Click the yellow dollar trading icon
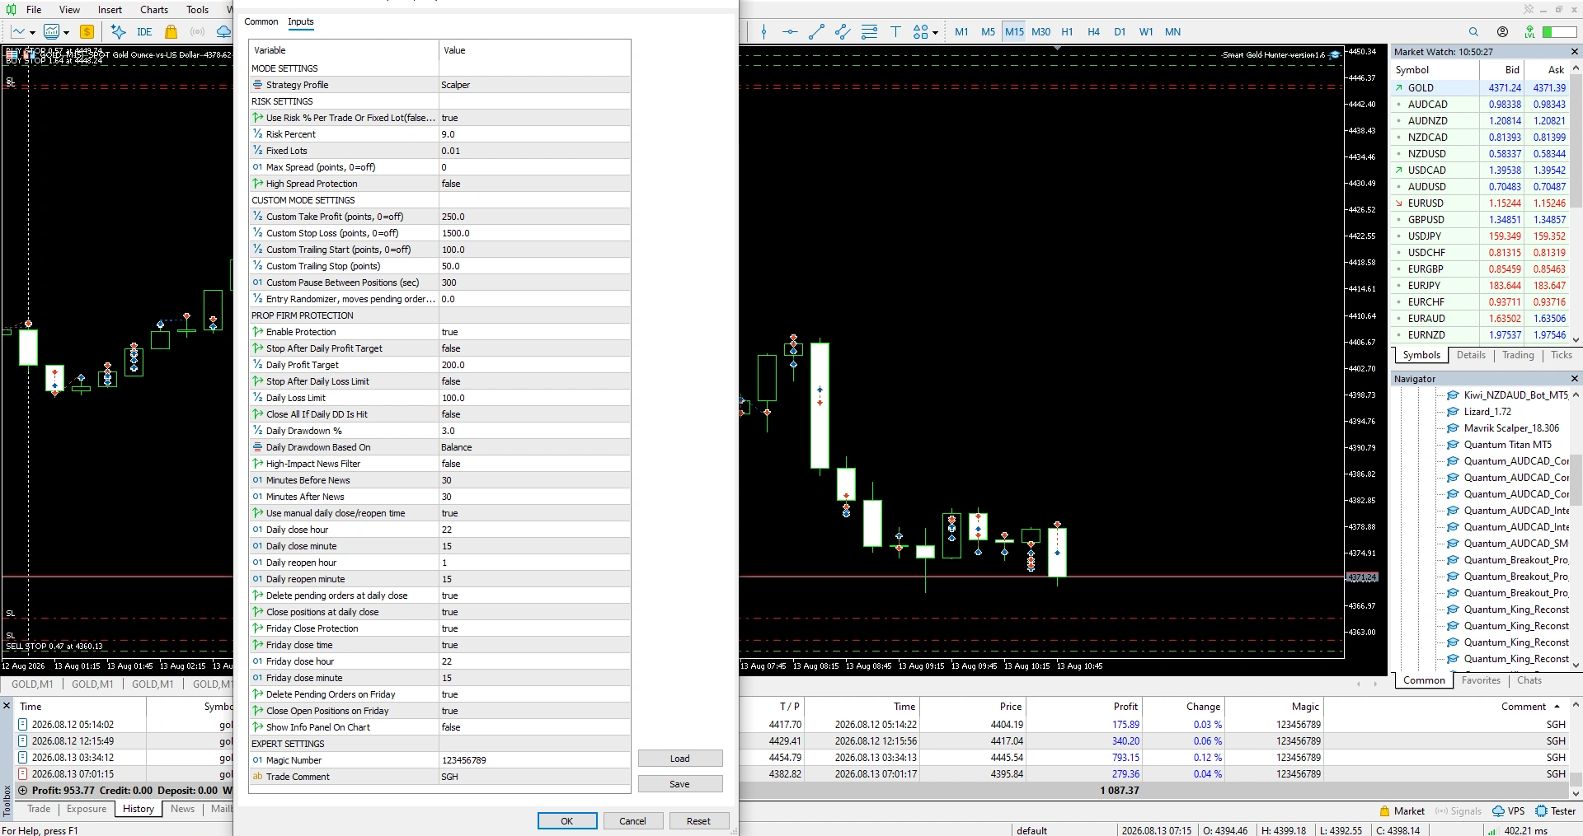This screenshot has height=836, width=1583. click(87, 32)
